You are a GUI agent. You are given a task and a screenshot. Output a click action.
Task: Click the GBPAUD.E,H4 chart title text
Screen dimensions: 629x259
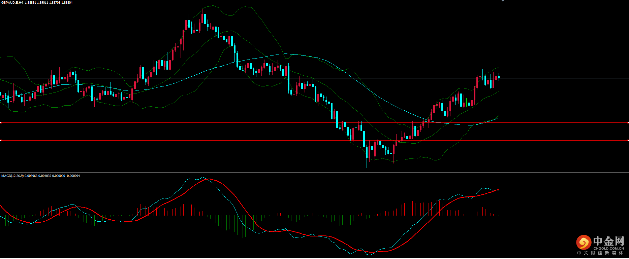point(12,2)
